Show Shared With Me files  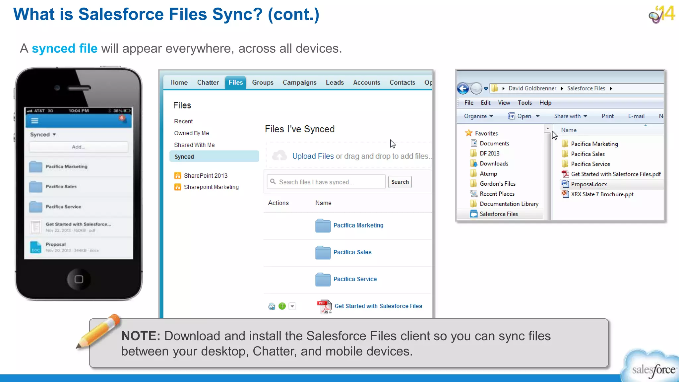pyautogui.click(x=194, y=145)
